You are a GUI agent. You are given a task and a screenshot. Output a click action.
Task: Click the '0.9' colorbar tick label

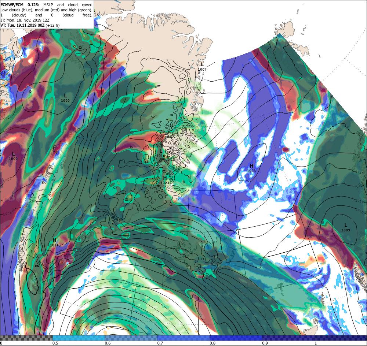pos(265,343)
